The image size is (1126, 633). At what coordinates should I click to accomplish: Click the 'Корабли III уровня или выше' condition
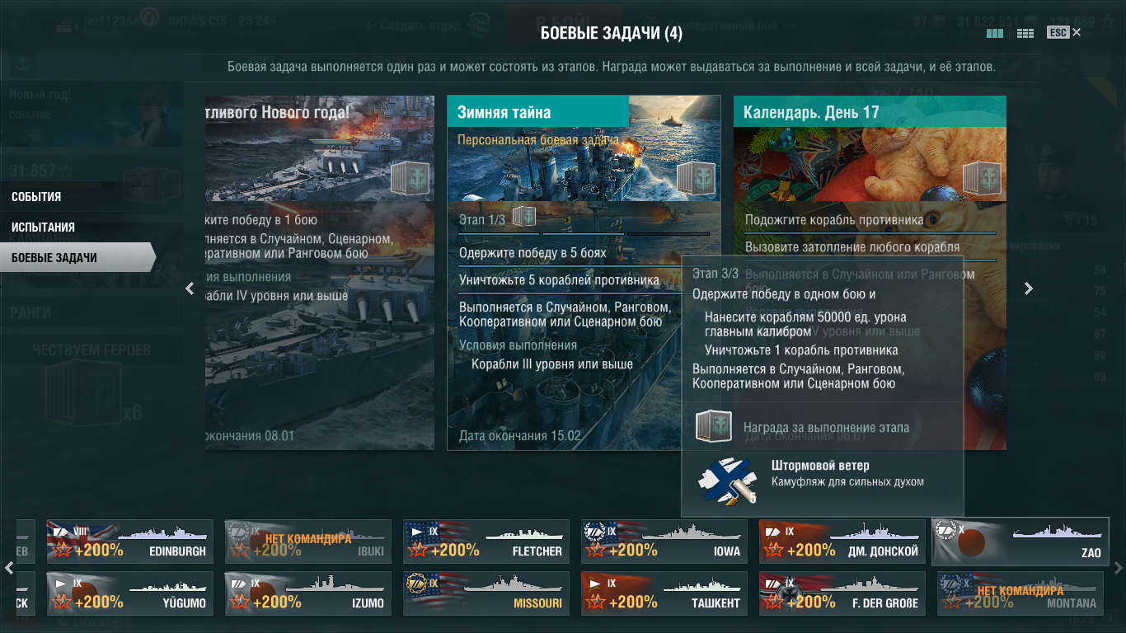pos(552,363)
